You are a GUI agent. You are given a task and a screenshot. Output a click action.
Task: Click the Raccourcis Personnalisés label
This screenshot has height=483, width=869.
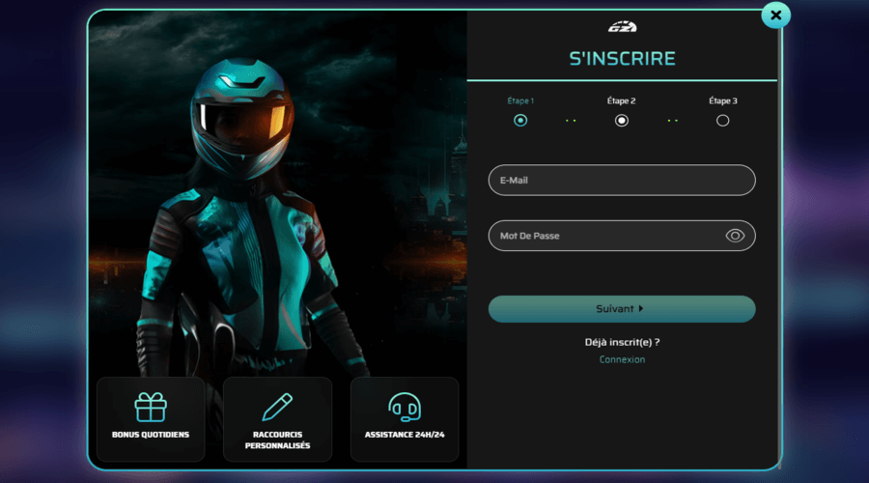[x=277, y=440]
